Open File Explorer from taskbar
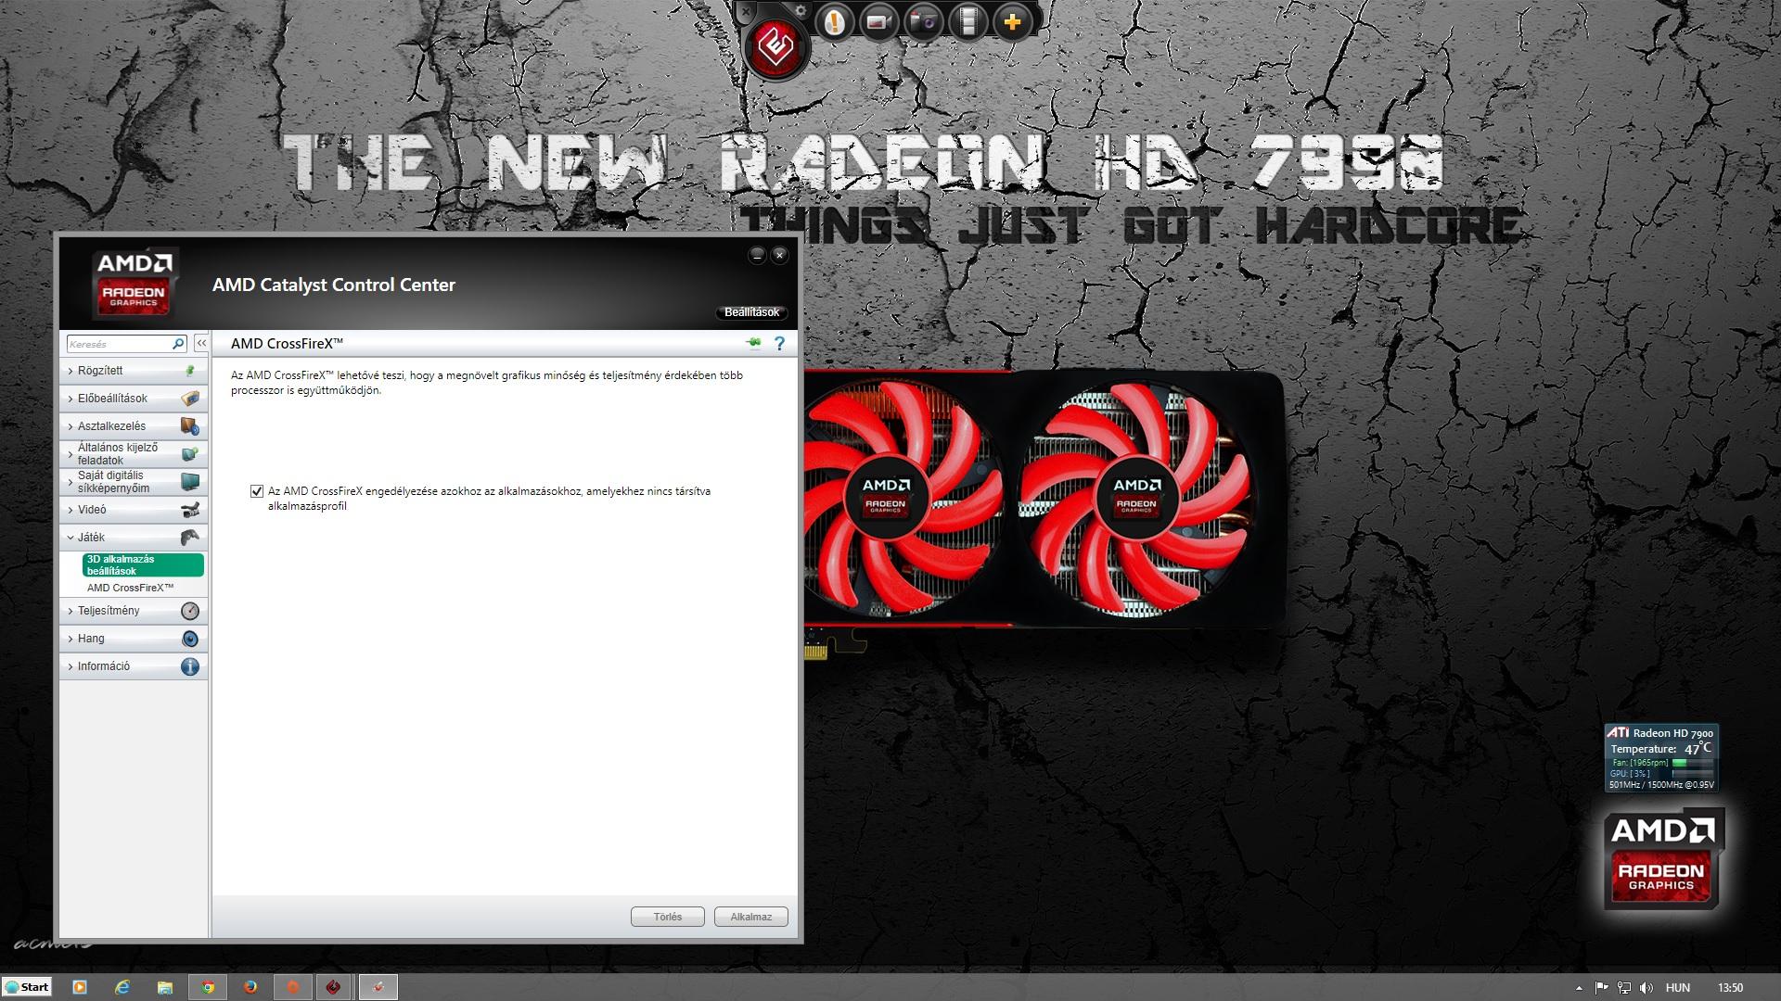The image size is (1781, 1001). (x=165, y=987)
